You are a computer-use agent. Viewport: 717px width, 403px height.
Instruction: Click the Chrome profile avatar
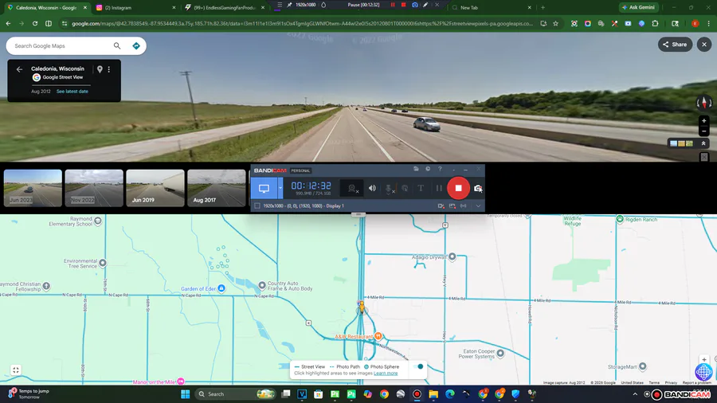(x=695, y=23)
